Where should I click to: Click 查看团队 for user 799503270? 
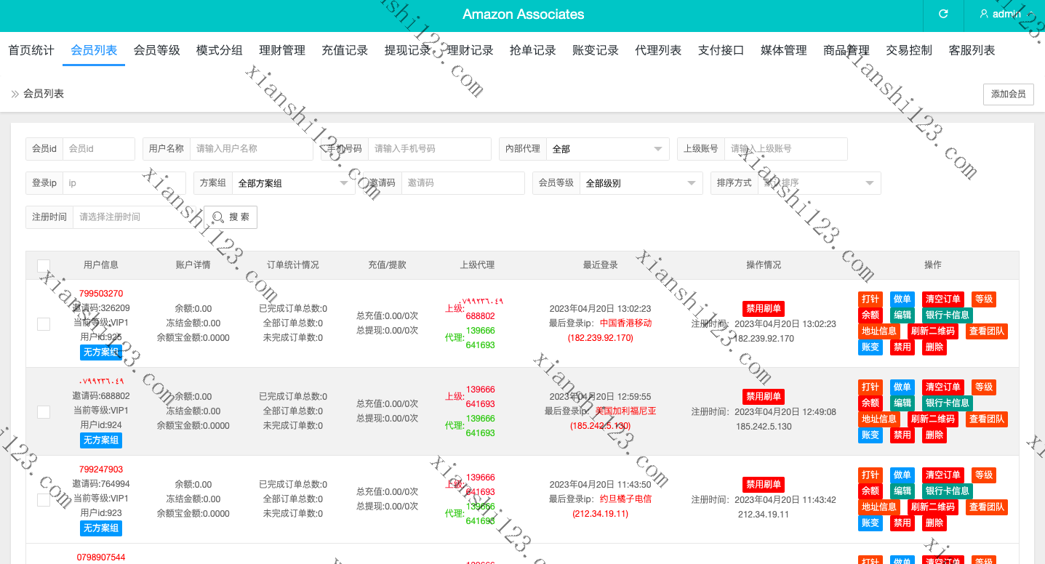[x=987, y=331]
